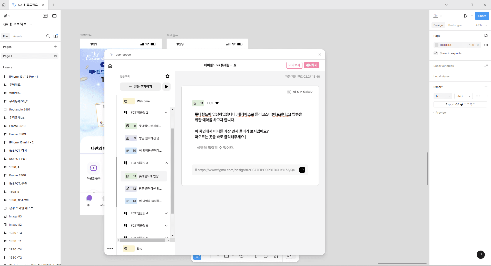Image resolution: width=491 pixels, height=266 pixels.
Task: Collapse the FCT 템플릿 2 group
Action: point(166,113)
